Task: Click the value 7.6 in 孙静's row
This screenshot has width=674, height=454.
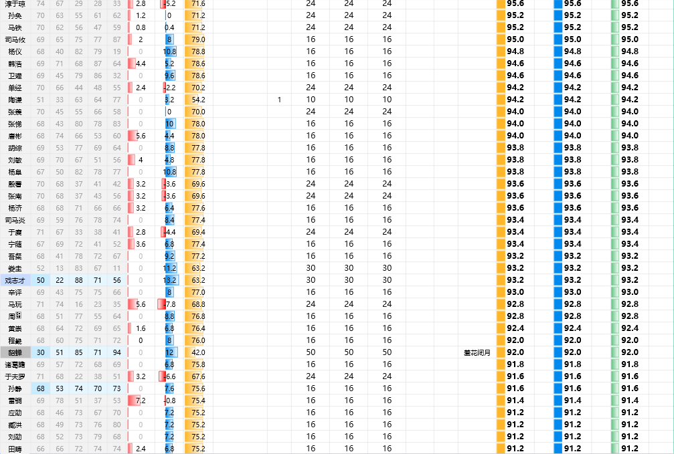Action: (169, 388)
